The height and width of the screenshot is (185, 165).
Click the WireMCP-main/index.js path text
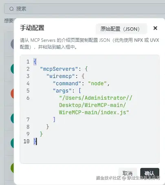pyautogui.click(x=94, y=112)
